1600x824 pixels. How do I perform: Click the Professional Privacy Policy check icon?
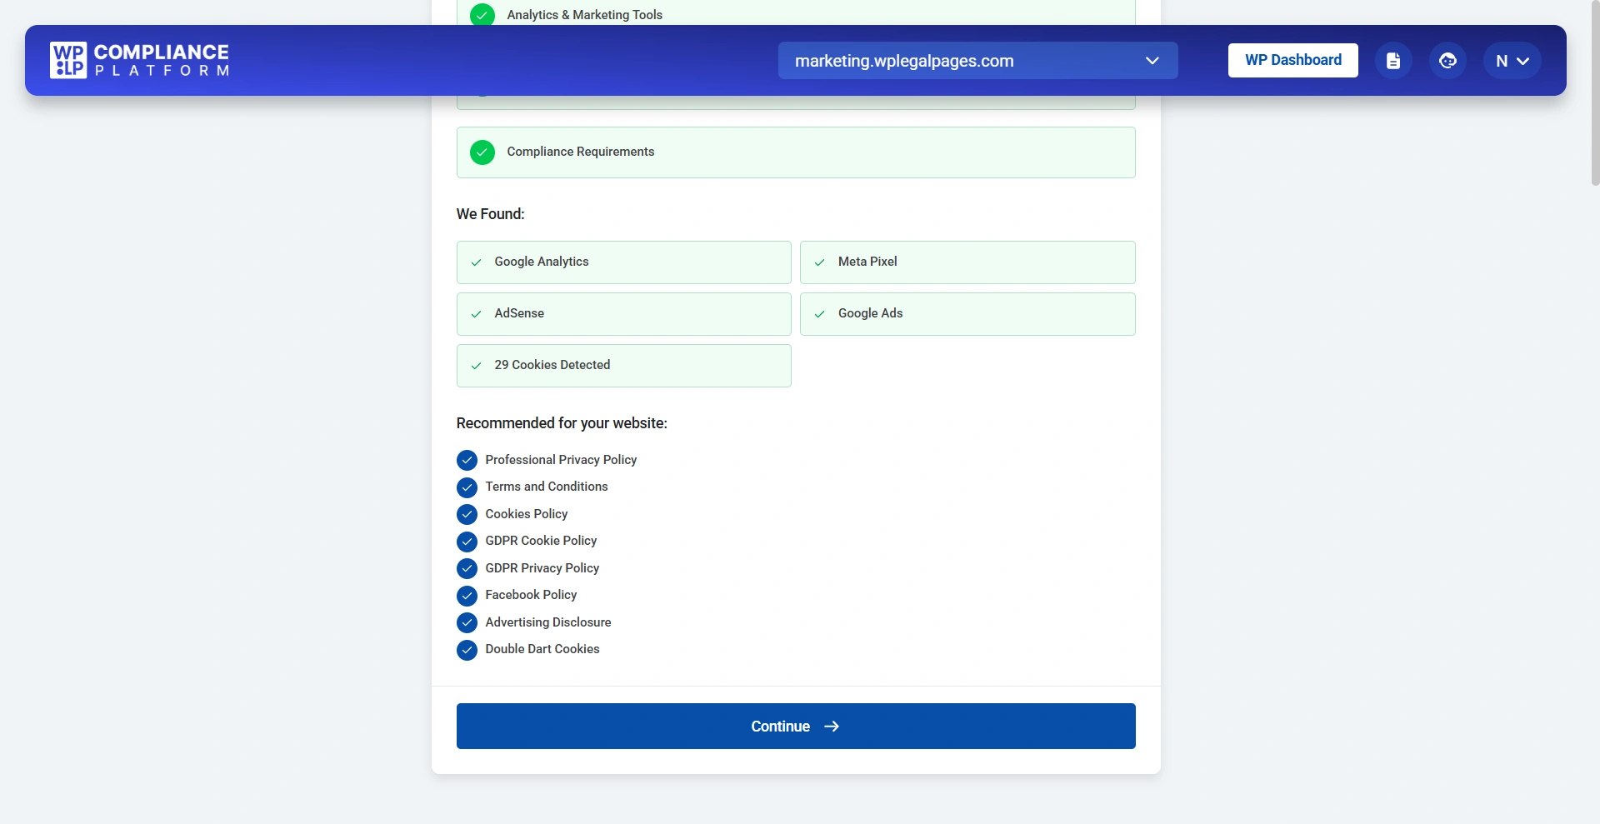click(x=467, y=460)
